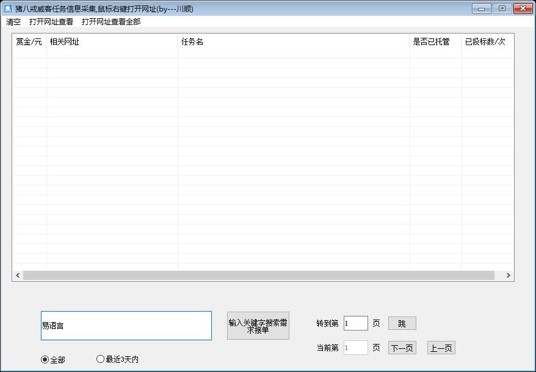Viewport: 536px width, 372px height.
Task: Click the 是否已托管 column header
Action: pos(435,41)
